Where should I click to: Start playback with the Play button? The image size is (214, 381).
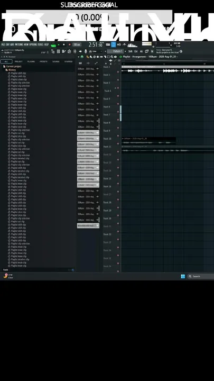click(x=59, y=44)
